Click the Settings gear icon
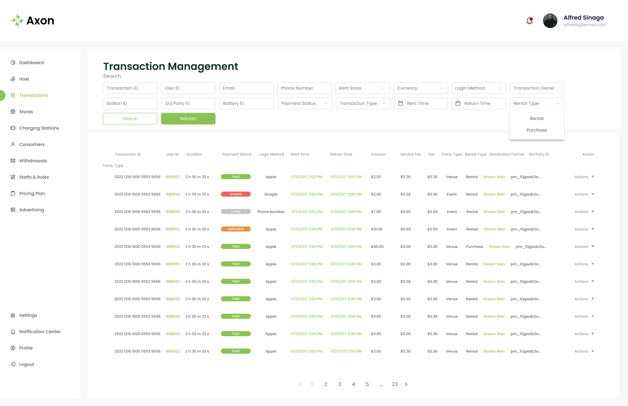Screen dimensions: 628x406 [13, 315]
